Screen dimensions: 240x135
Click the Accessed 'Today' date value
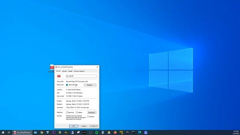77,108
